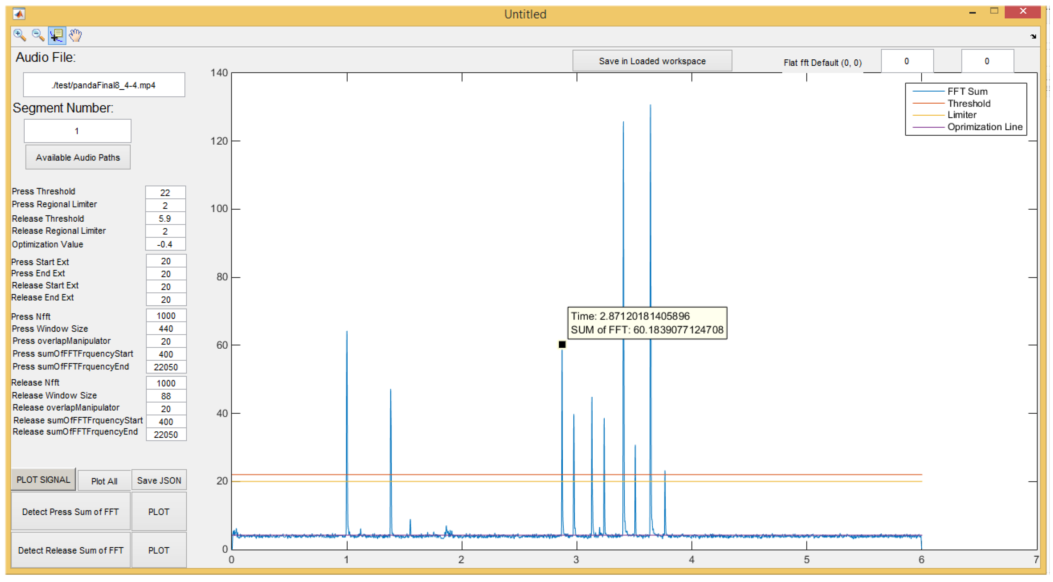1053x582 pixels.
Task: Edit the Press End Ext field
Action: tap(166, 274)
